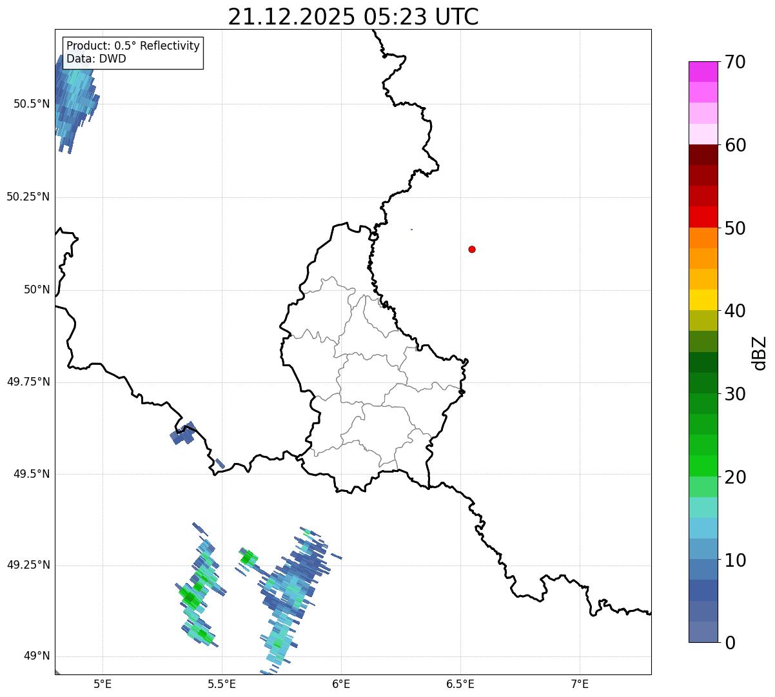Click the small blue echo near 5.35°E 49.6°N
775x697 pixels.
click(182, 433)
